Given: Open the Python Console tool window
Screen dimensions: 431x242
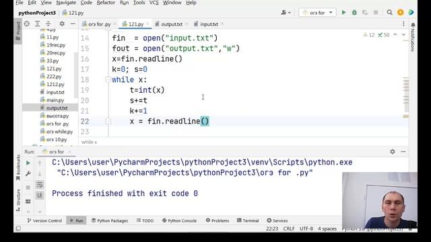Looking at the screenshot, I should point(179,220).
